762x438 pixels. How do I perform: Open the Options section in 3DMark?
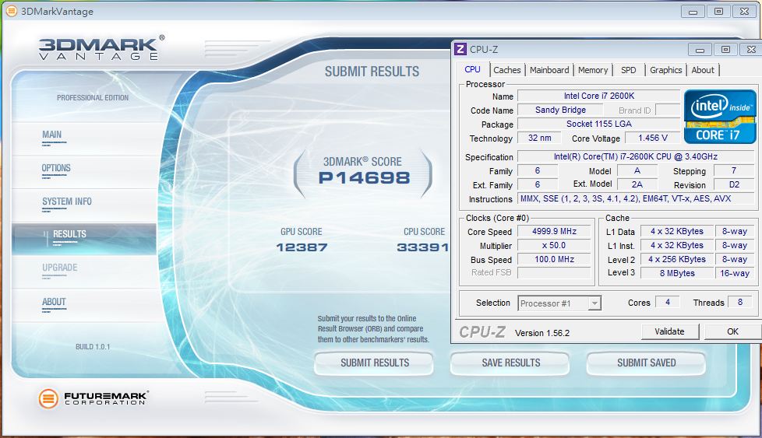click(56, 168)
